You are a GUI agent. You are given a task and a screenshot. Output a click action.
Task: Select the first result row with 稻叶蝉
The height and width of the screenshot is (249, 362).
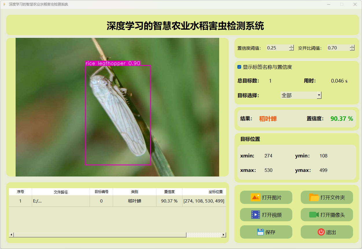tap(134, 201)
